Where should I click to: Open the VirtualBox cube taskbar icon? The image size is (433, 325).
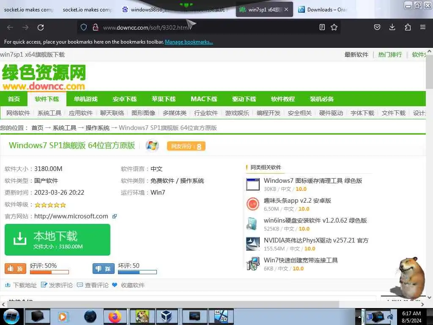pyautogui.click(x=167, y=317)
